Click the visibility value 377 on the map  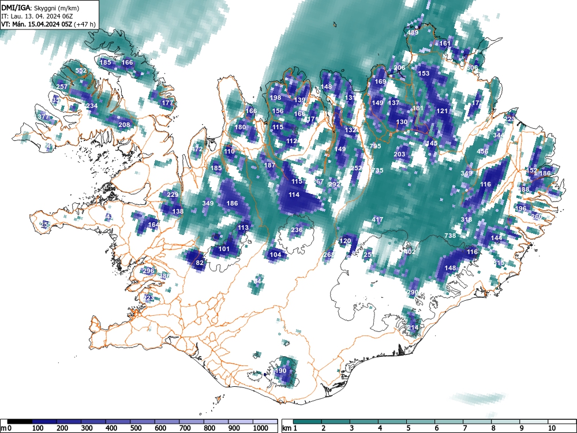[x=43, y=117]
